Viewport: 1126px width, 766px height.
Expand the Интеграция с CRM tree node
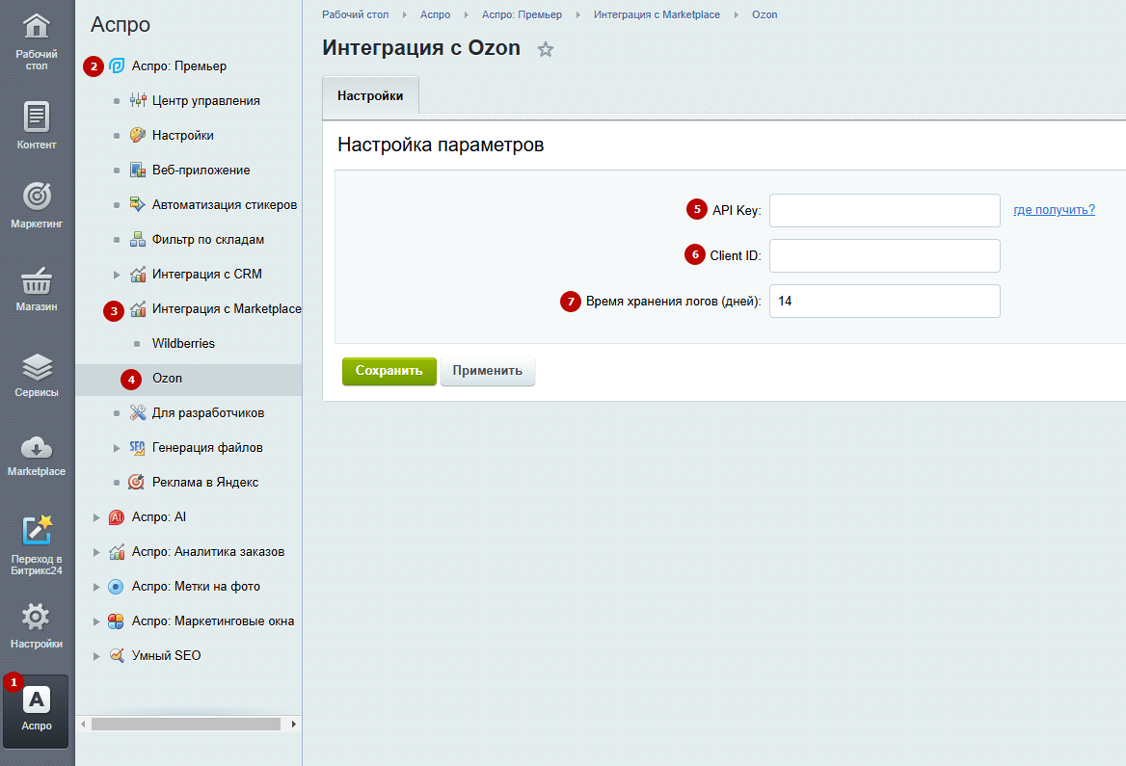pos(117,275)
